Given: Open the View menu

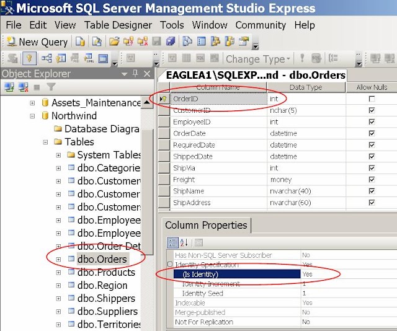Looking at the screenshot, I should coord(65,25).
